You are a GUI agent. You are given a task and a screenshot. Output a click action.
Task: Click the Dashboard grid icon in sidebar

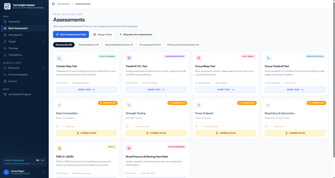pyautogui.click(x=5, y=22)
